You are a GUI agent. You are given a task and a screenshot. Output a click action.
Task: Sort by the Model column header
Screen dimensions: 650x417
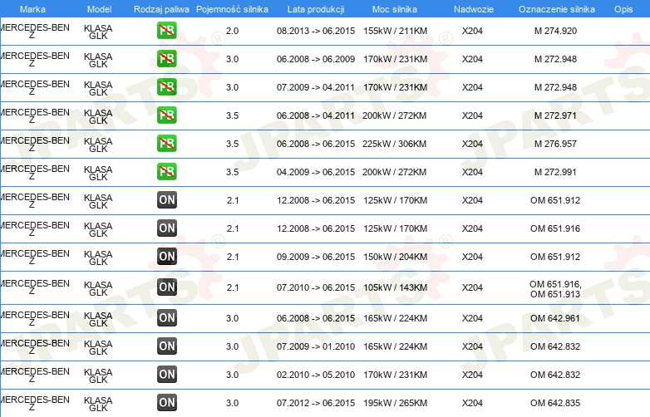100,9
